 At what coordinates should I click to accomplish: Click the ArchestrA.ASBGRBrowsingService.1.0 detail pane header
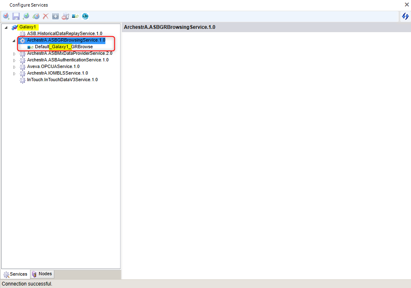pos(266,27)
